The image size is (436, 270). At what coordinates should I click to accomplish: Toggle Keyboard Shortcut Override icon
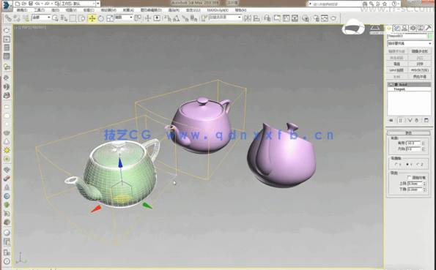[157, 18]
